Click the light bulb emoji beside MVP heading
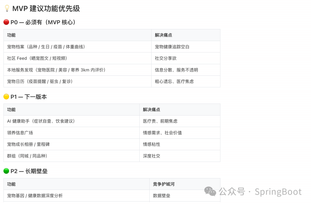This screenshot has height=204, width=311. click(7, 8)
